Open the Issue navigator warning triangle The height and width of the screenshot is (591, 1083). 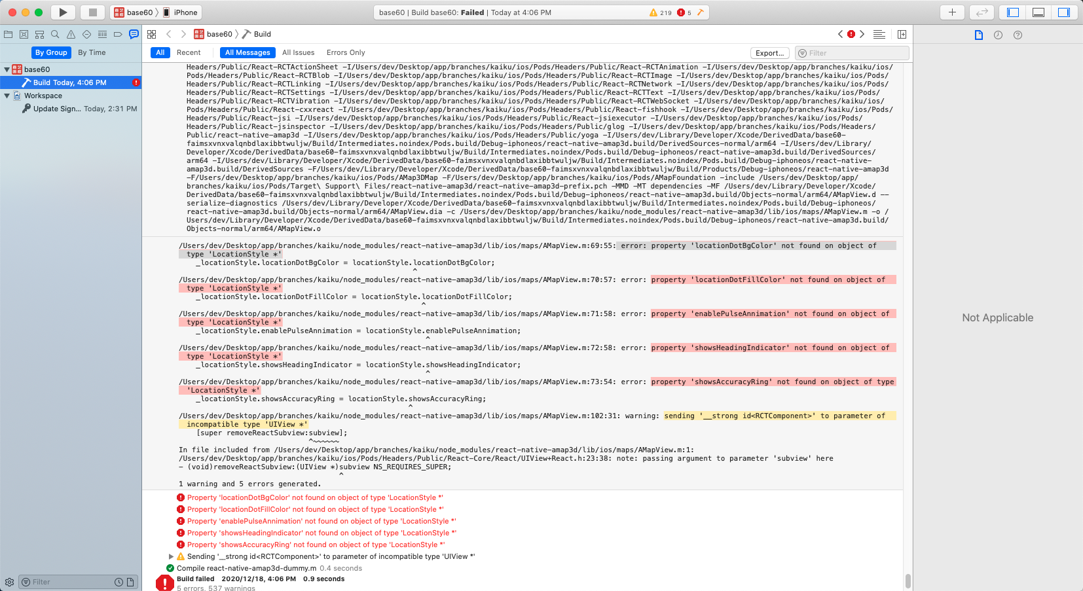pyautogui.click(x=71, y=34)
